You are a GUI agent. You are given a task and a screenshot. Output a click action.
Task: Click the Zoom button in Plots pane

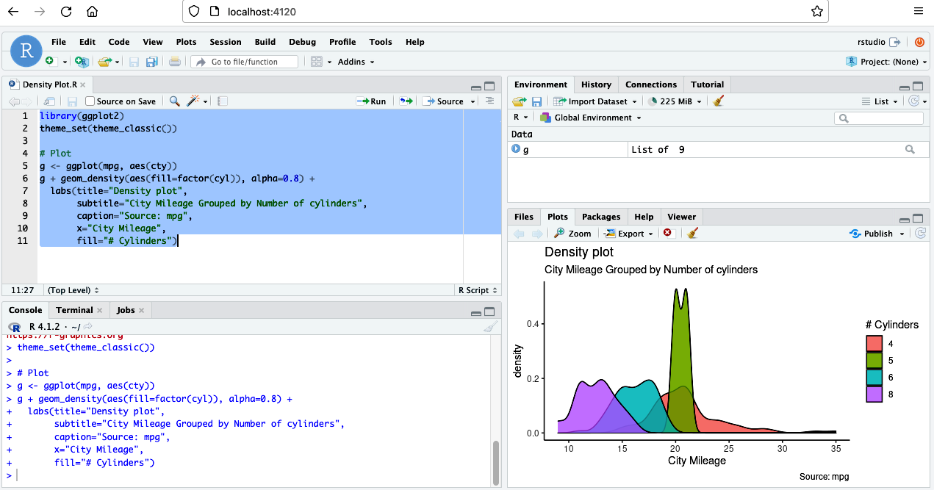[572, 234]
